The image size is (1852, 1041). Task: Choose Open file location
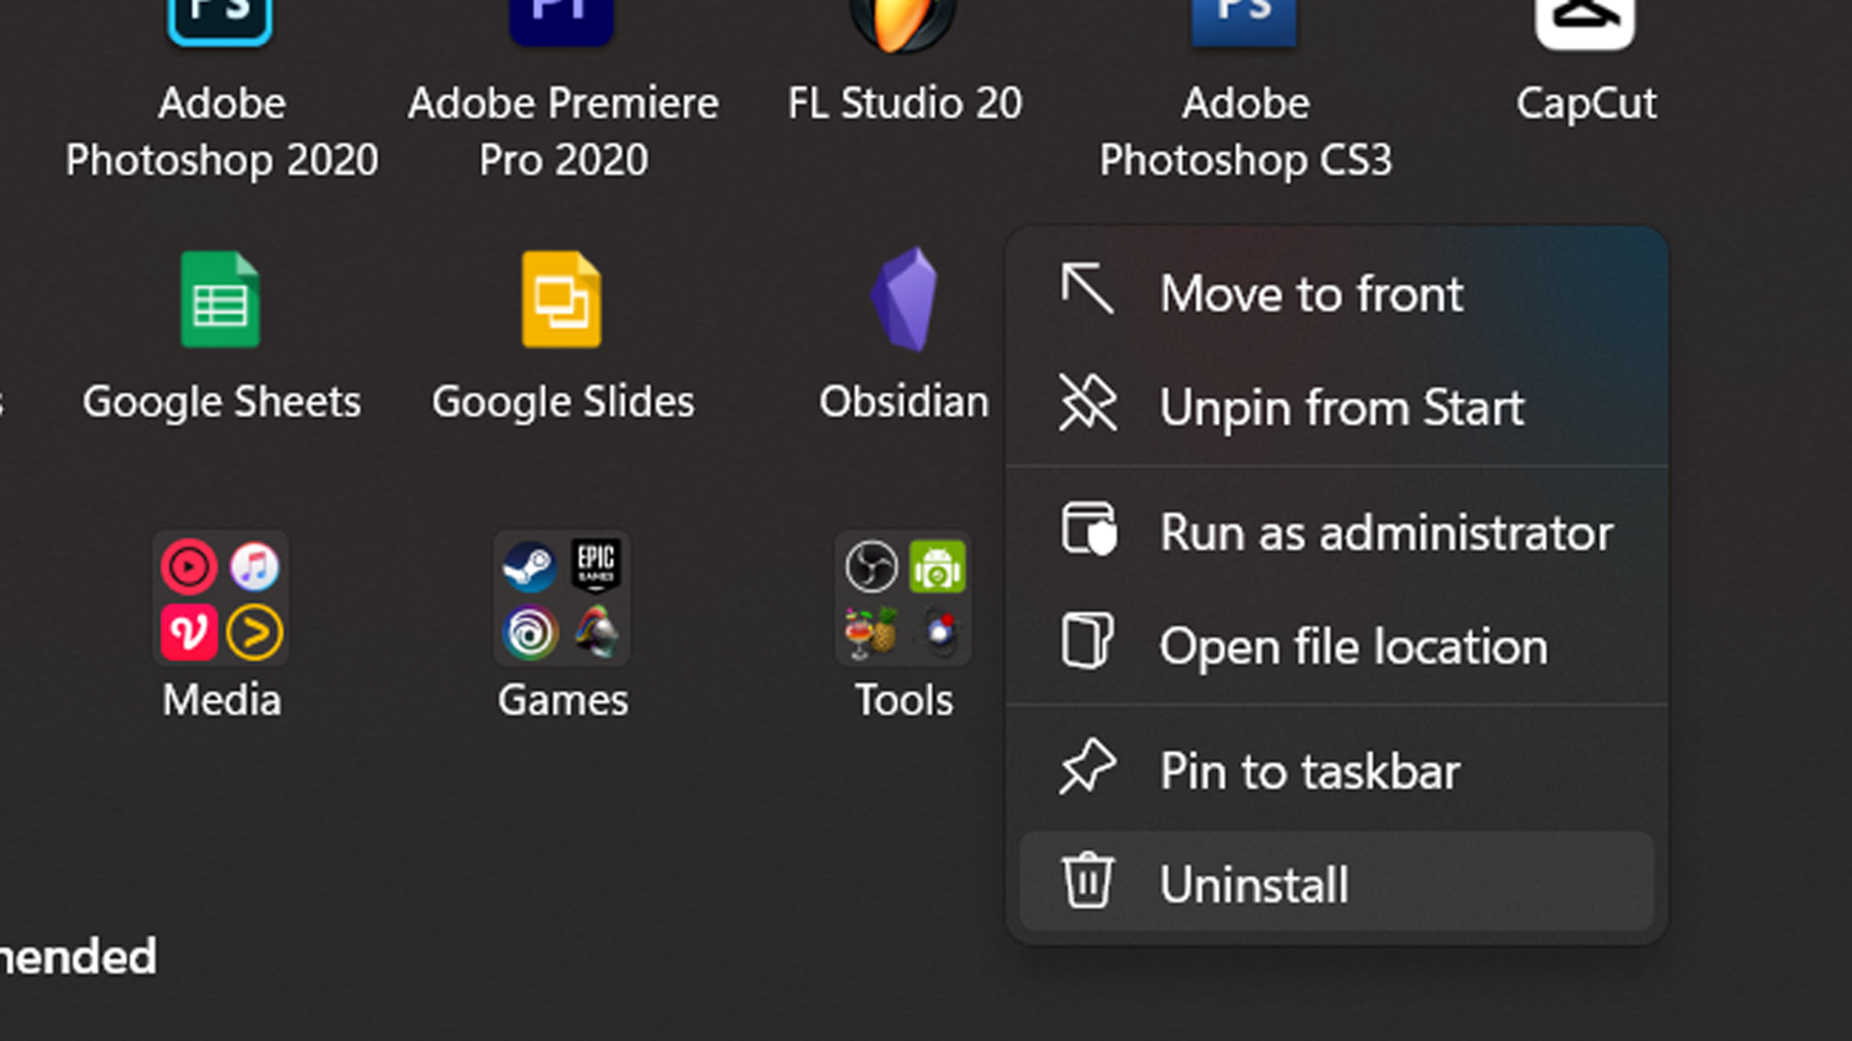tap(1336, 646)
